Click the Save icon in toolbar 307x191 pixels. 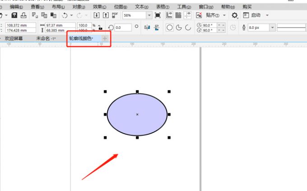[14, 15]
